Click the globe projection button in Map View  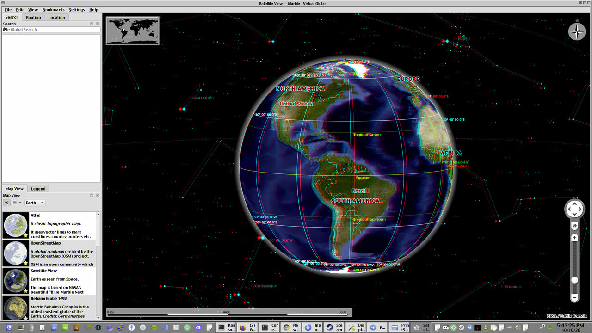pos(7,203)
